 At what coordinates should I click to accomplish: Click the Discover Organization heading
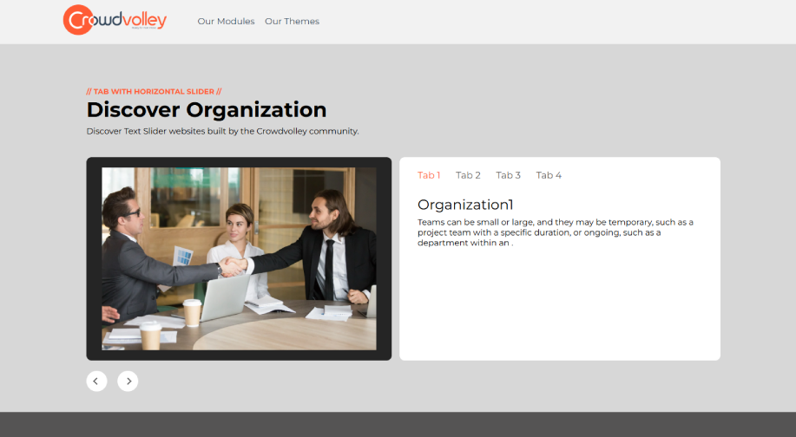[207, 110]
